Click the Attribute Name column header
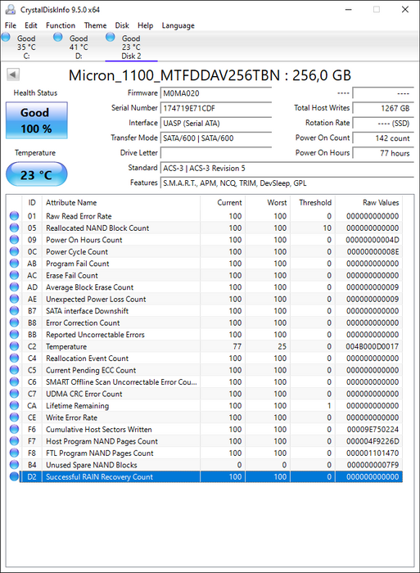Screen dimensions: 420x573 tap(121, 202)
